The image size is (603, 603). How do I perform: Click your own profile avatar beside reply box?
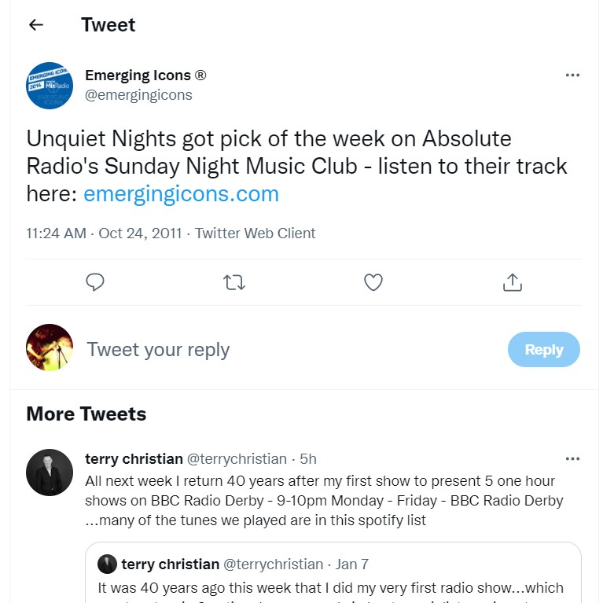[x=50, y=347]
